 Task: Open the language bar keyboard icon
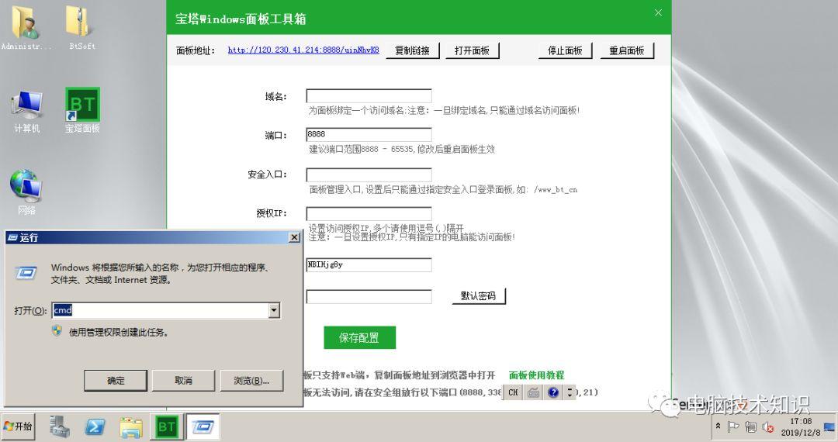point(533,392)
